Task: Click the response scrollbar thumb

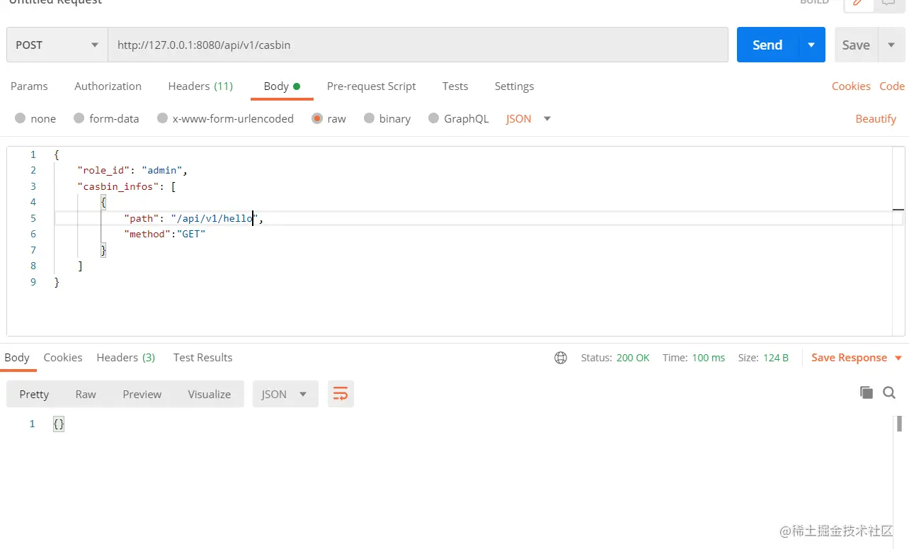Action: (x=899, y=424)
